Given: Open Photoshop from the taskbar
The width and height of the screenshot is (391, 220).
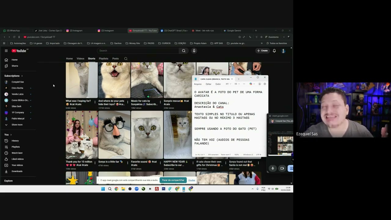Looking at the screenshot, I should 163,189.
